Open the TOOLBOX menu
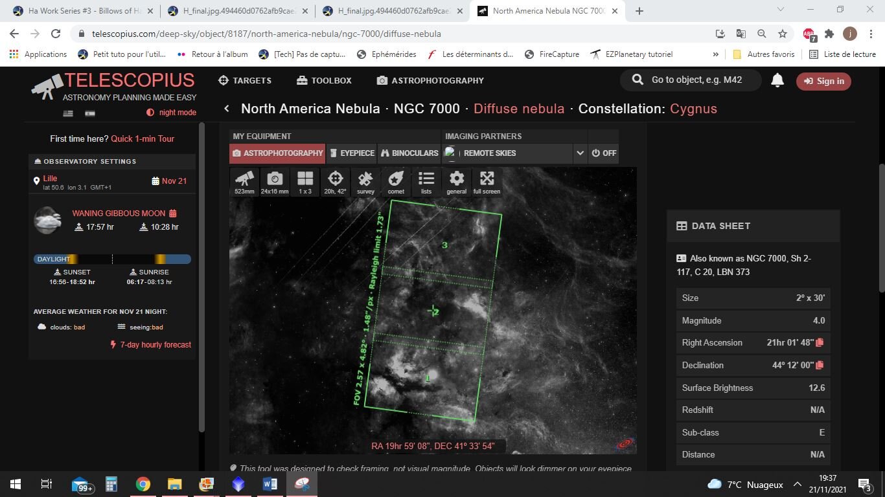 pos(324,80)
